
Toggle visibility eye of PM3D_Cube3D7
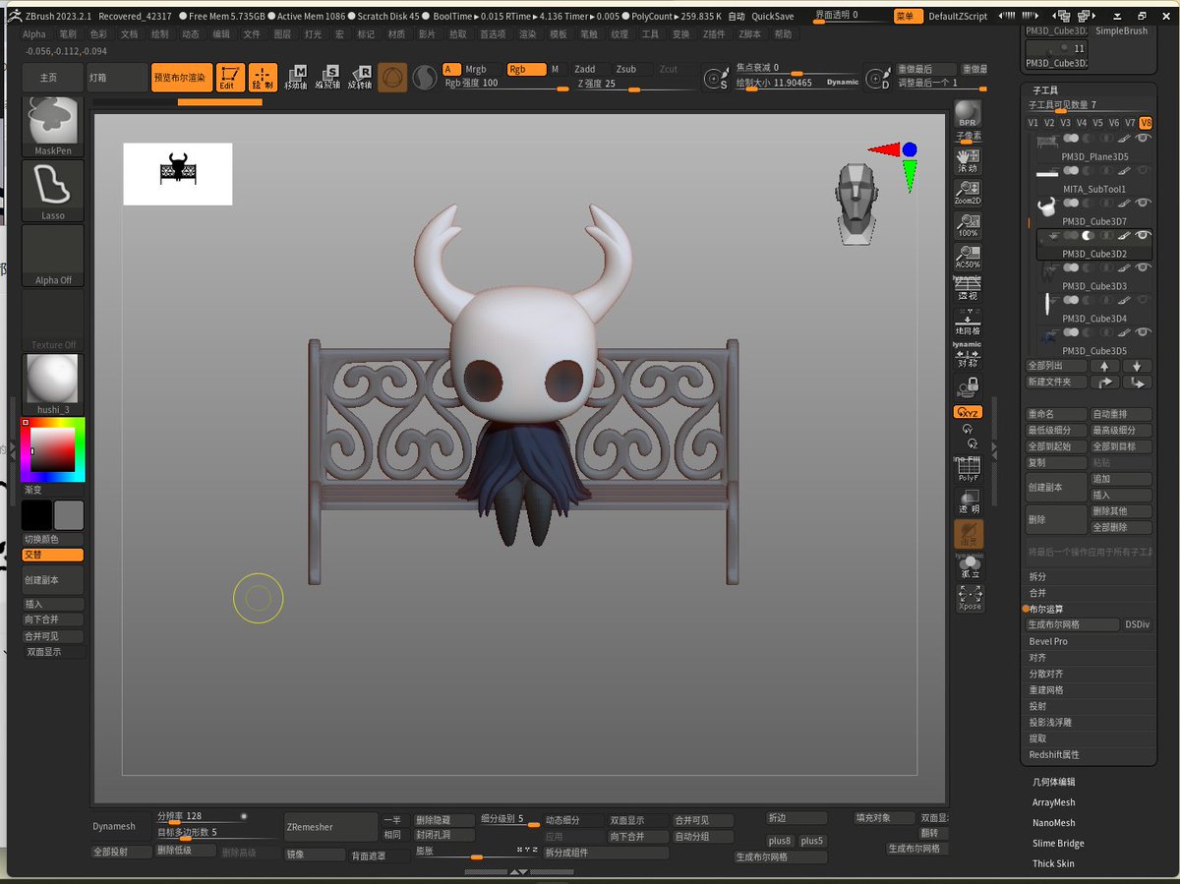point(1144,204)
